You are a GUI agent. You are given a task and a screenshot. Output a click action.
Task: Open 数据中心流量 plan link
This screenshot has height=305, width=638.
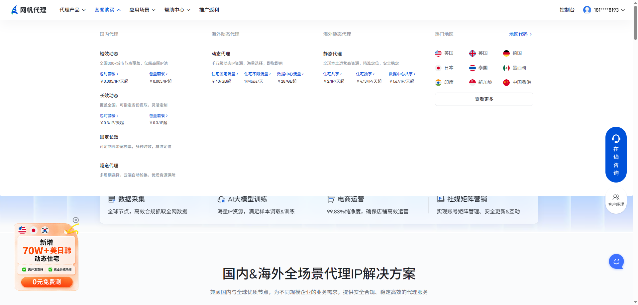pos(290,74)
